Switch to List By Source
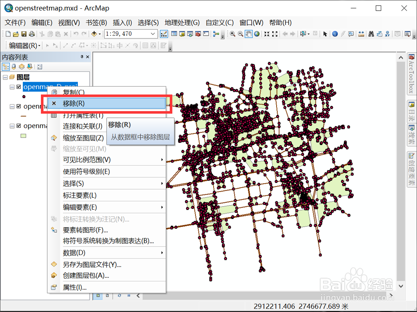The height and width of the screenshot is (312, 417). click(x=14, y=67)
